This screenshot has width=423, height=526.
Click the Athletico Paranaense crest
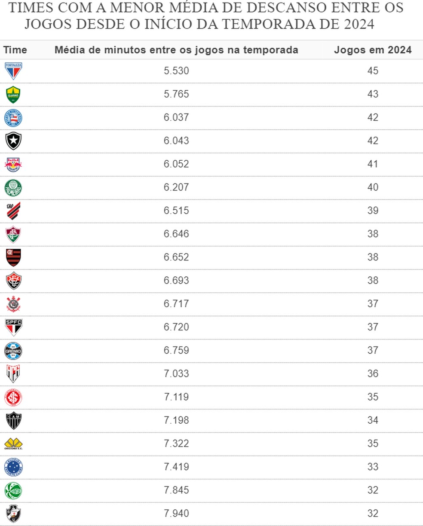pyautogui.click(x=13, y=211)
